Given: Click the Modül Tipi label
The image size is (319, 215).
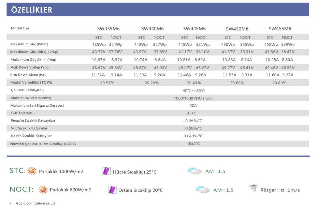Looking at the screenshot, I should [x=20, y=28].
